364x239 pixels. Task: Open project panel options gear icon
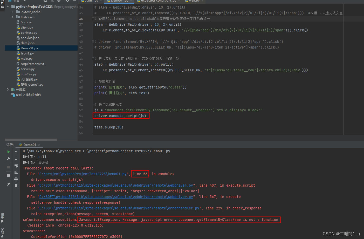click(67, 1)
